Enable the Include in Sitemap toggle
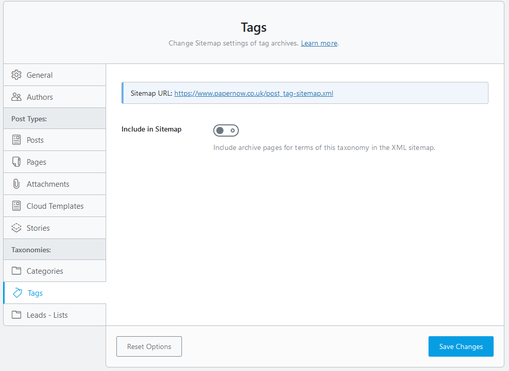The width and height of the screenshot is (509, 371). coord(226,130)
